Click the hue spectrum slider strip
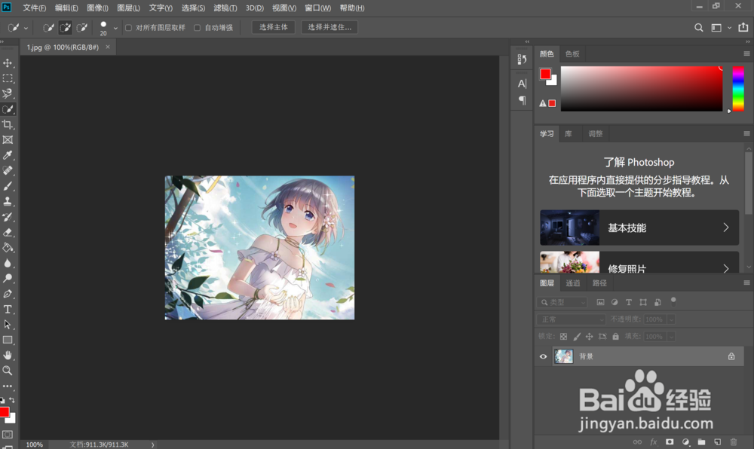The image size is (754, 449). 738,89
